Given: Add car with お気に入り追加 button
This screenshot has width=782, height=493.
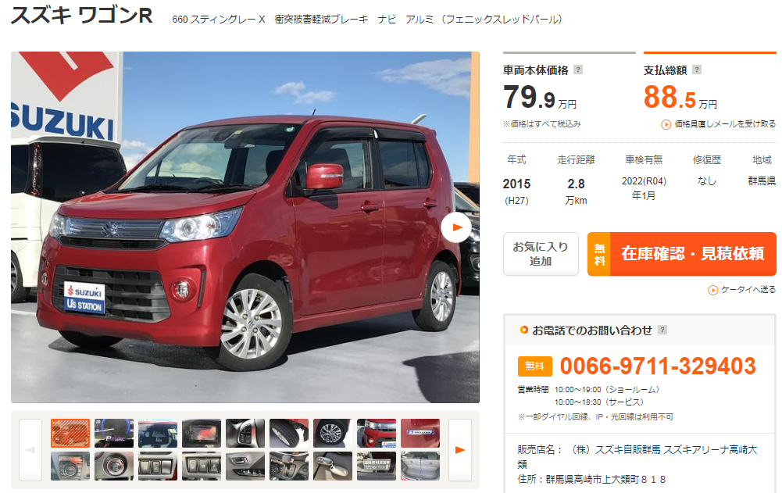Looking at the screenshot, I should pos(541,254).
